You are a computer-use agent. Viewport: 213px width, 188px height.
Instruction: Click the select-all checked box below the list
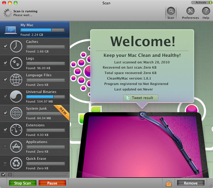[3, 175]
